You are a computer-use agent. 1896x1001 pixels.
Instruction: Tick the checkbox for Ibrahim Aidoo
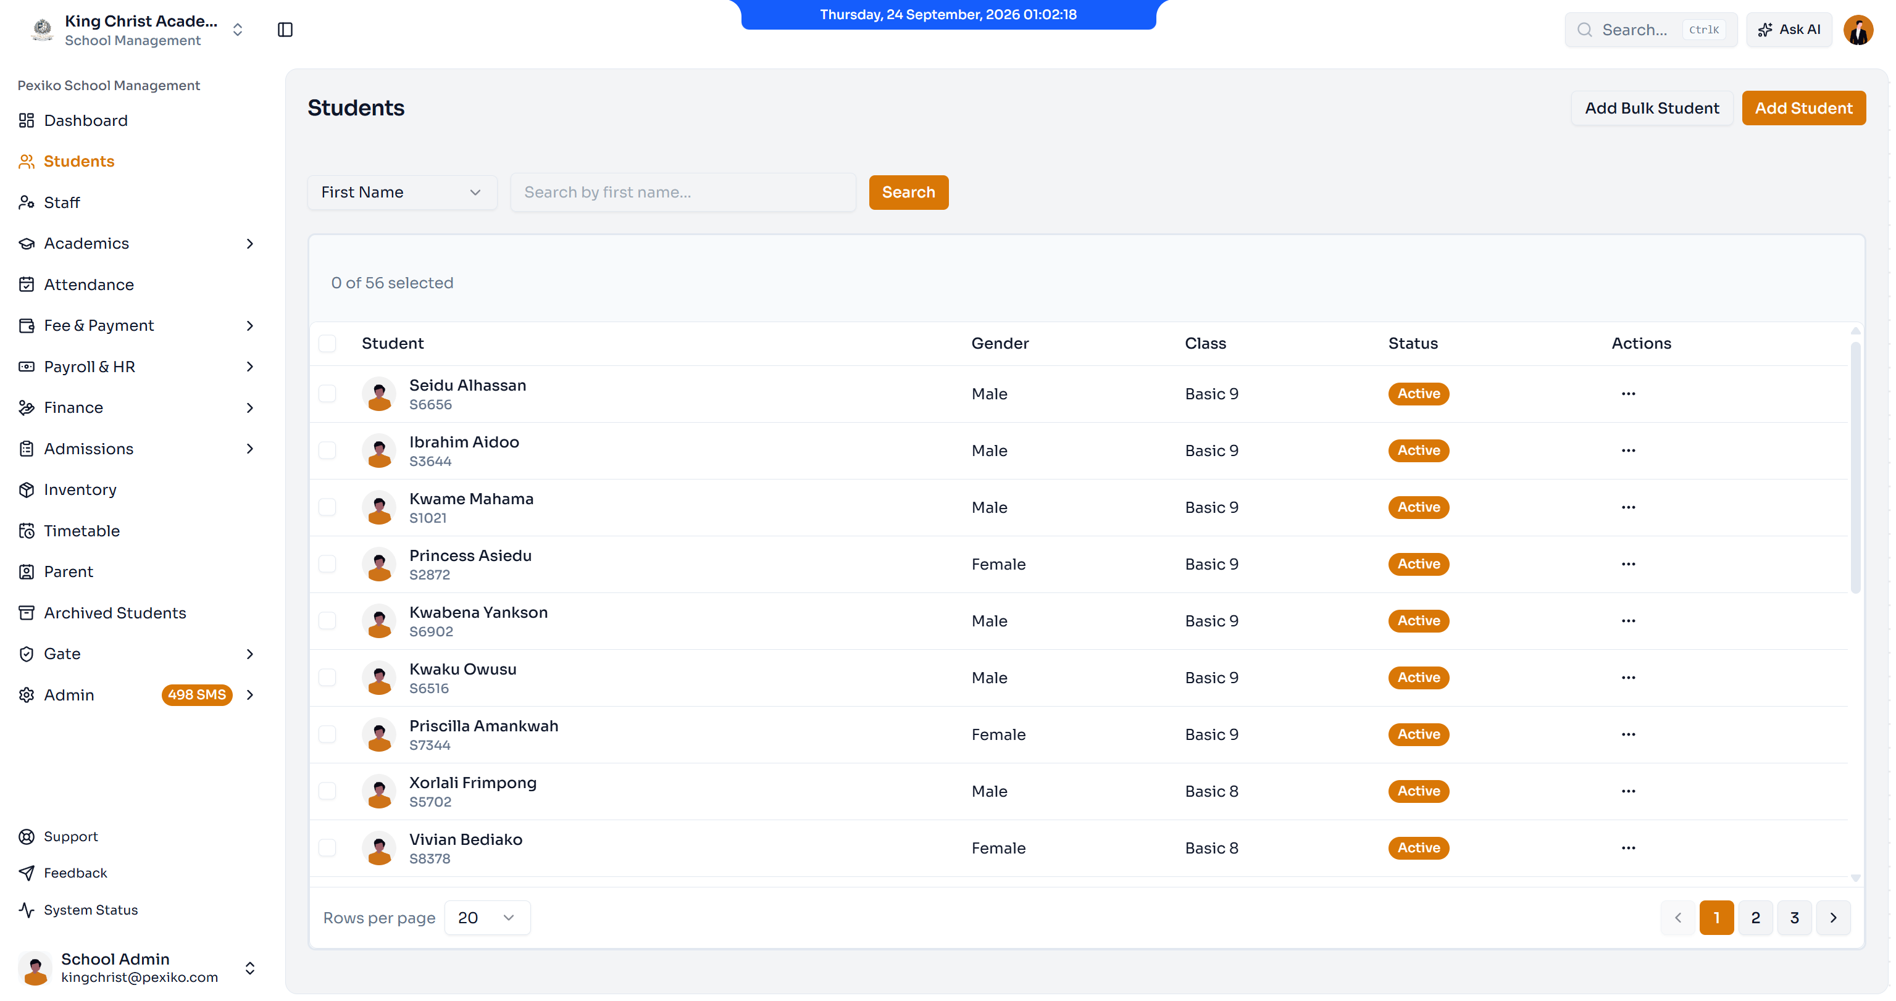pos(328,450)
